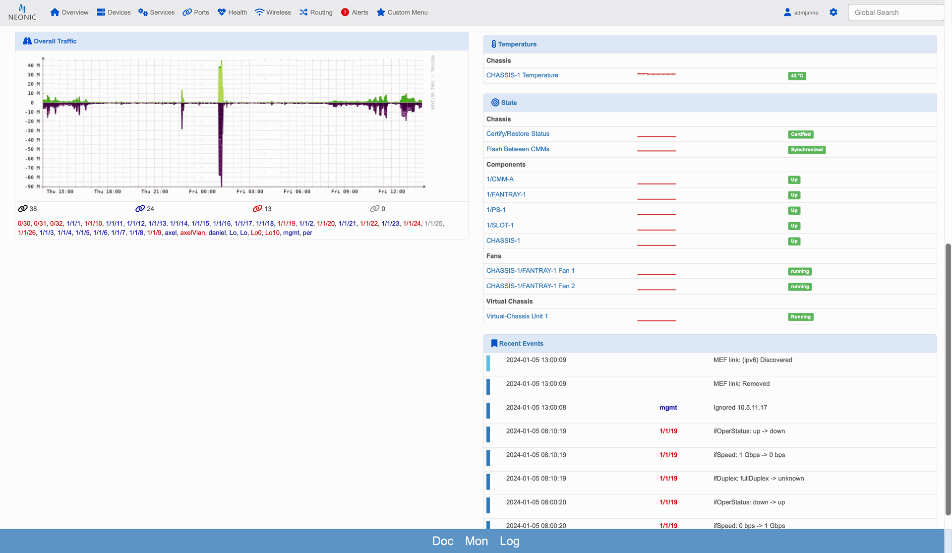Click port 1/1/19 in the port list

pyautogui.click(x=286, y=224)
